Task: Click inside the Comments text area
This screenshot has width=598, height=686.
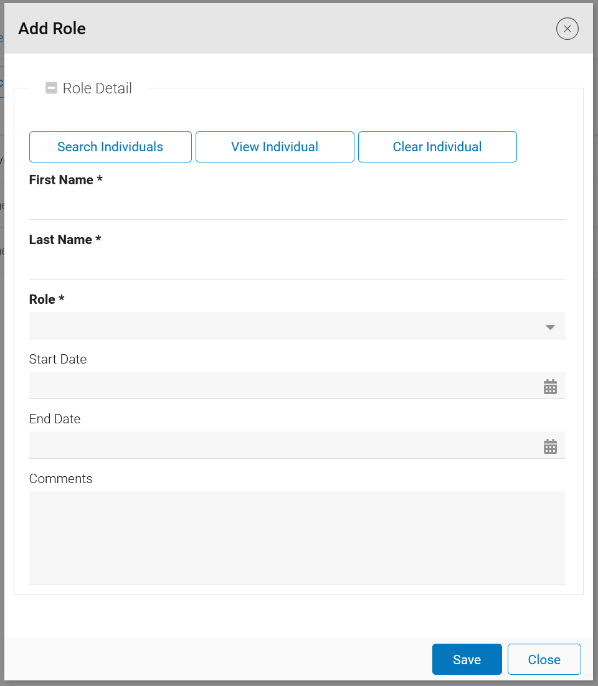Action: 297,538
